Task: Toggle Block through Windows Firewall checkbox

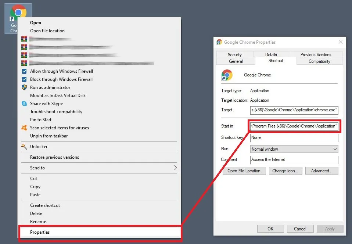Action: pyautogui.click(x=24, y=79)
